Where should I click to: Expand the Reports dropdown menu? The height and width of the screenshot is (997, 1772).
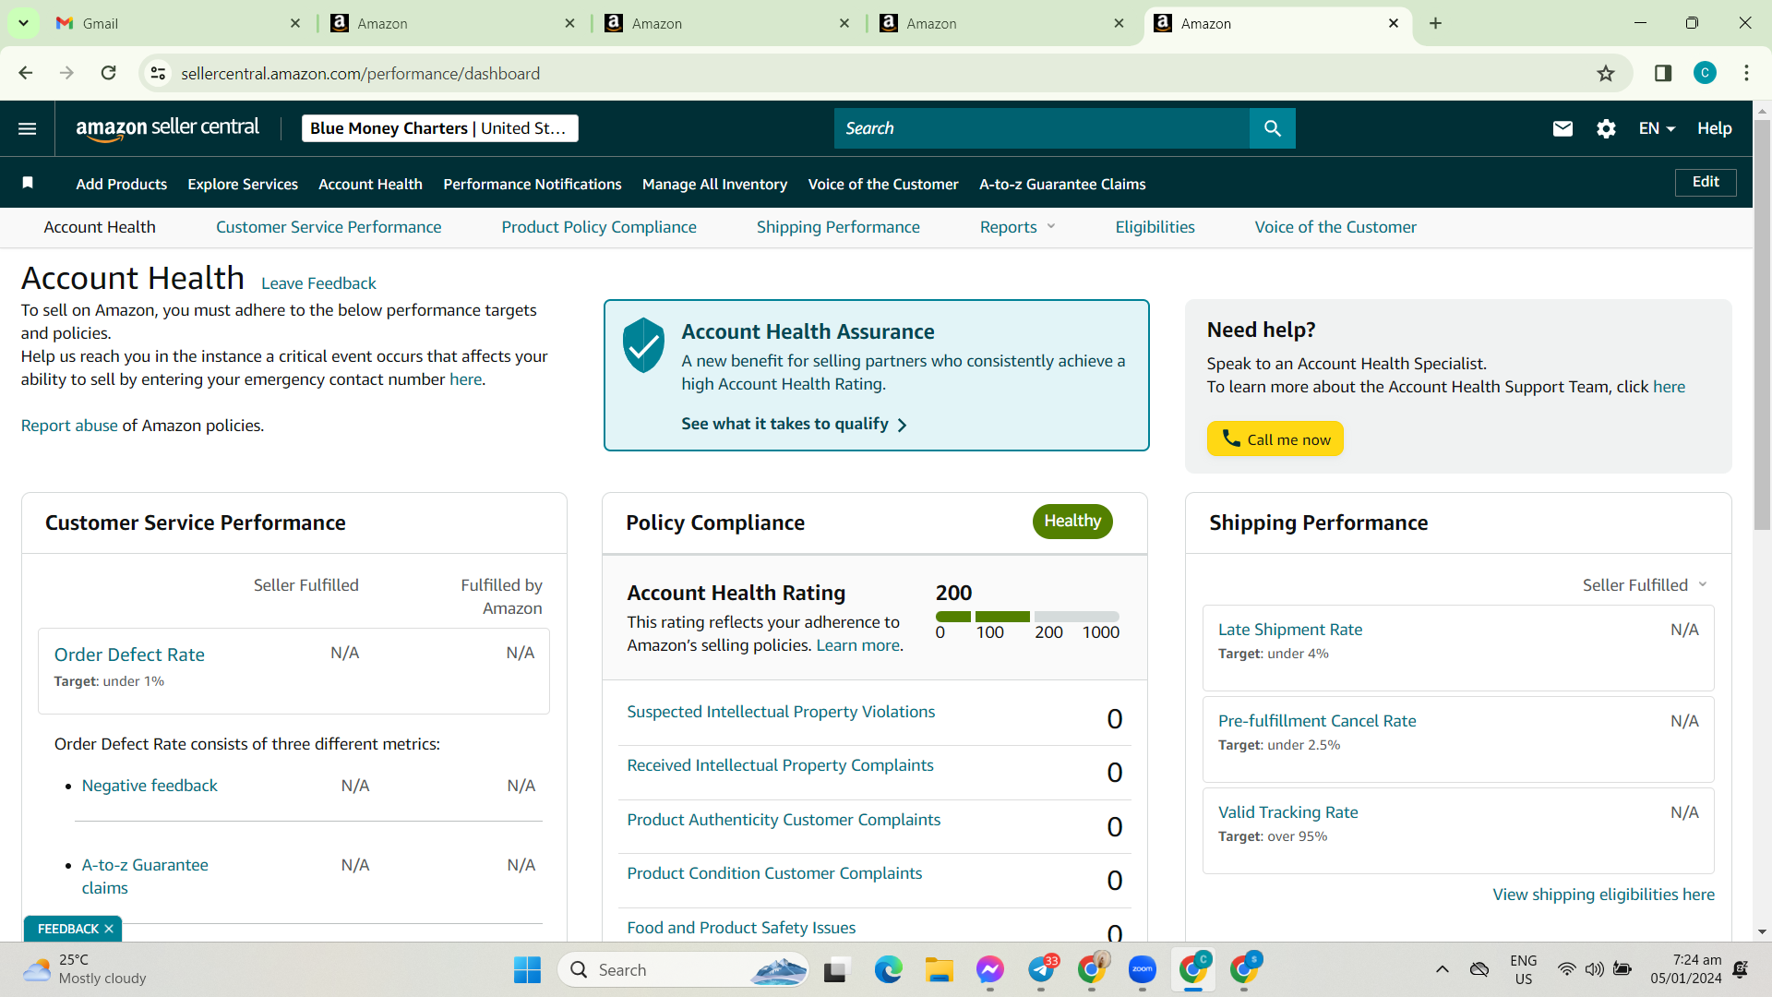(1017, 227)
